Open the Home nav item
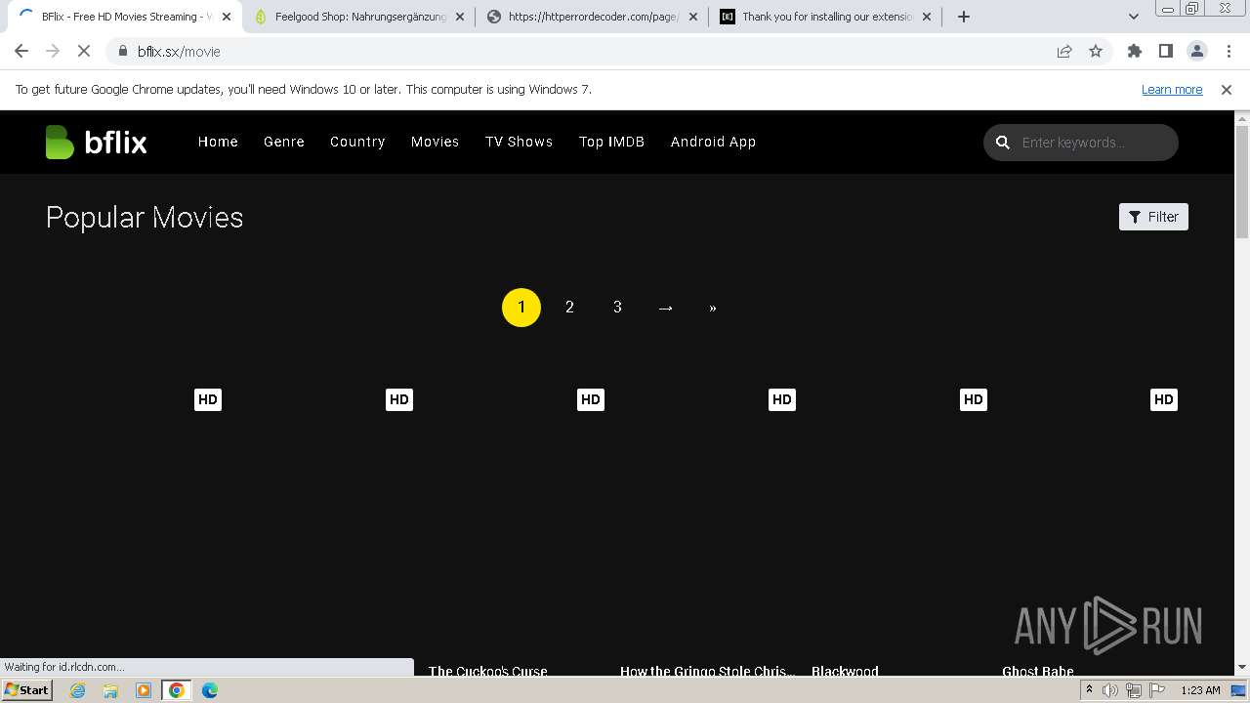 [x=218, y=142]
